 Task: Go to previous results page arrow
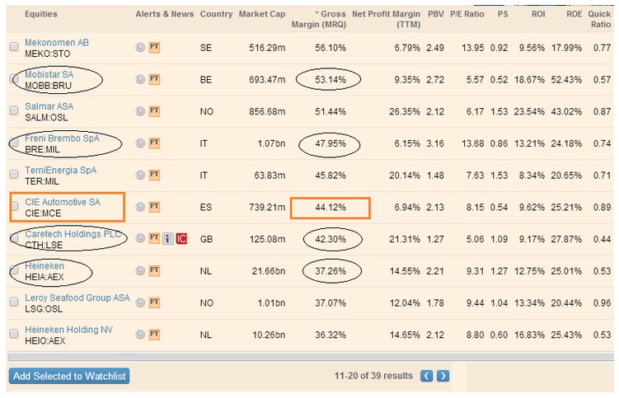[x=426, y=376]
